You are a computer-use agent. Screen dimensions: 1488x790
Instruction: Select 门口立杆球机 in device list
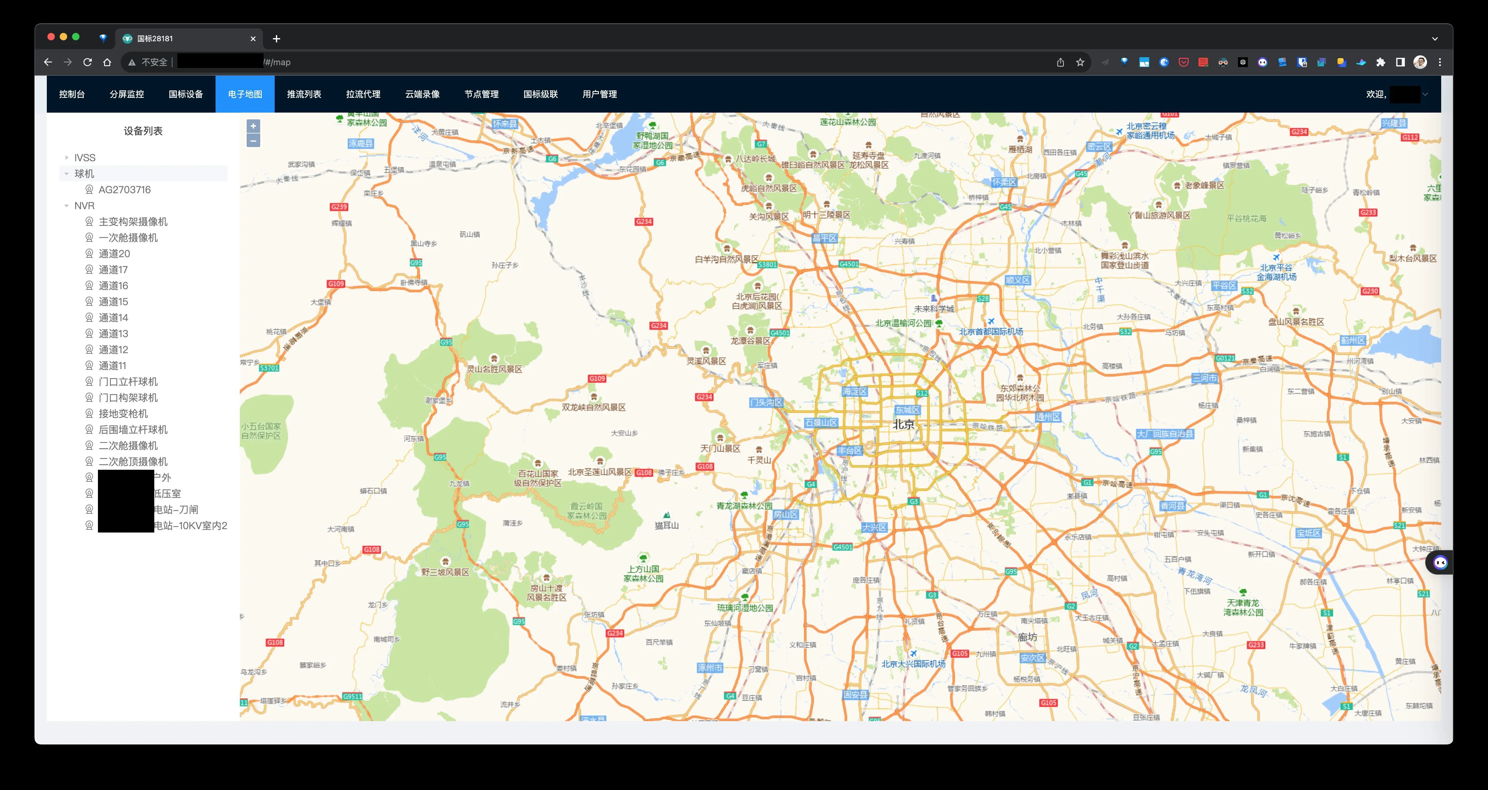(x=128, y=381)
